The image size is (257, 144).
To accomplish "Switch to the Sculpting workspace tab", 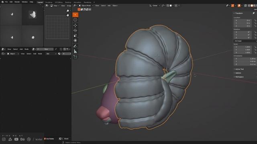I will click(x=49, y=2).
